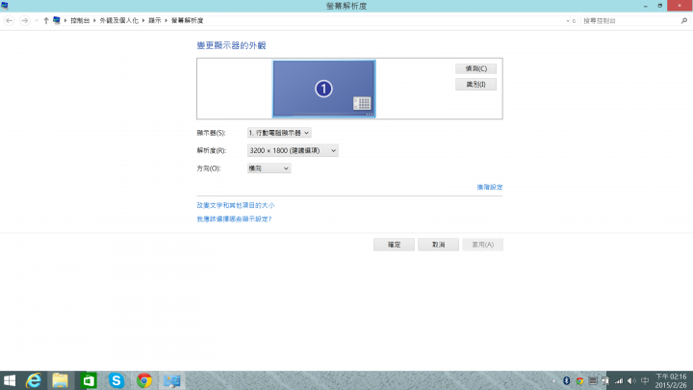Open File Explorer from taskbar
The image size is (693, 390).
[60, 380]
